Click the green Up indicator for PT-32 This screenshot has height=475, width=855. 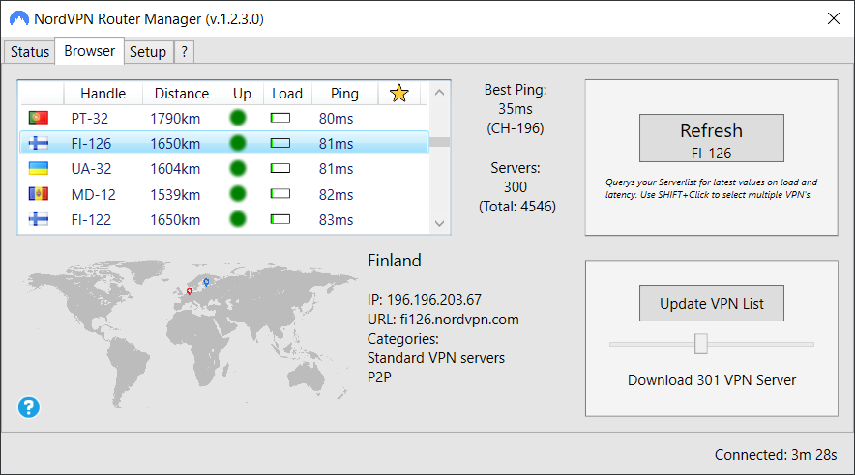click(238, 118)
